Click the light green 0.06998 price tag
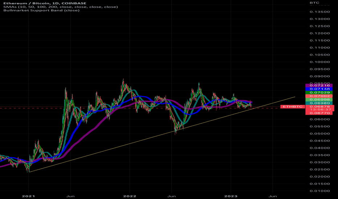 click(319, 99)
